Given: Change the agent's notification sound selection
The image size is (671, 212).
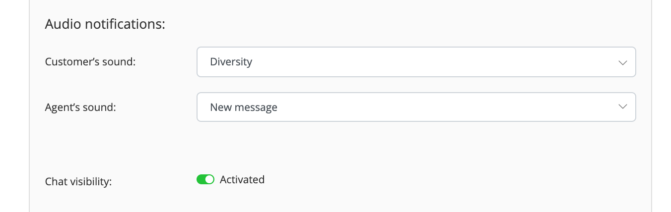Looking at the screenshot, I should (416, 107).
